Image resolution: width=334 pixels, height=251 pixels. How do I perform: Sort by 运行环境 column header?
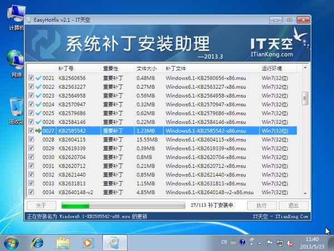[278, 69]
